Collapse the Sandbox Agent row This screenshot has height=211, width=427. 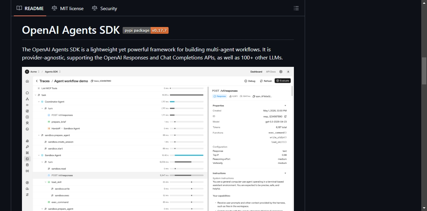pyautogui.click(x=39, y=155)
